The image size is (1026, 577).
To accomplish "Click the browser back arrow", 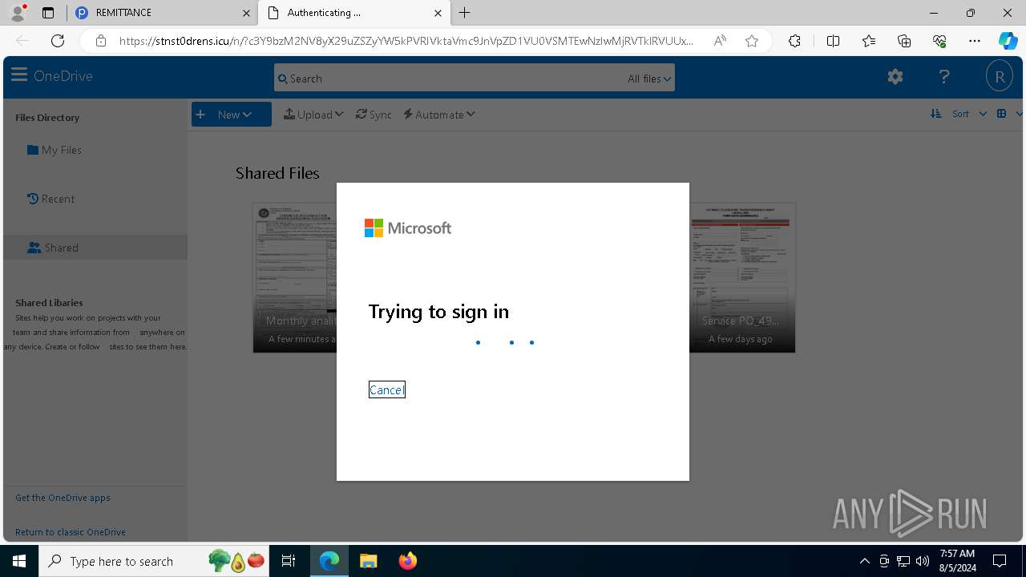I will coord(22,41).
